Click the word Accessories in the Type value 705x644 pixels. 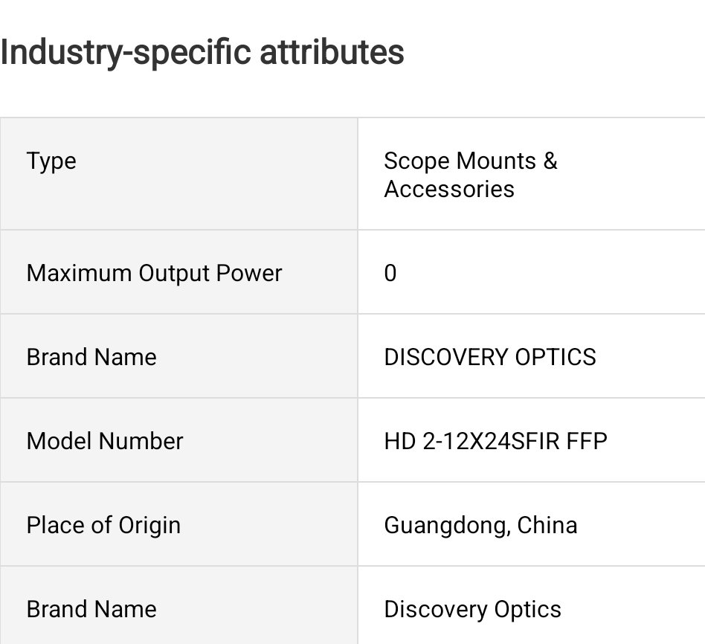[449, 189]
